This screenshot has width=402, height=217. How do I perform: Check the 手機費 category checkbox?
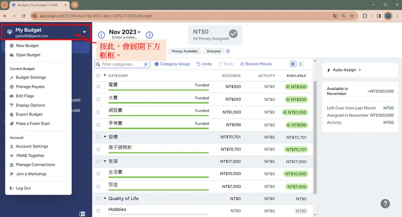point(98,125)
